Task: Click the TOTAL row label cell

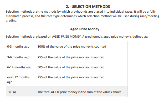Action: (x=21, y=92)
